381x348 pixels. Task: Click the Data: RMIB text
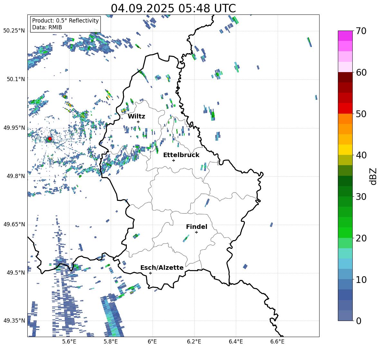47,27
